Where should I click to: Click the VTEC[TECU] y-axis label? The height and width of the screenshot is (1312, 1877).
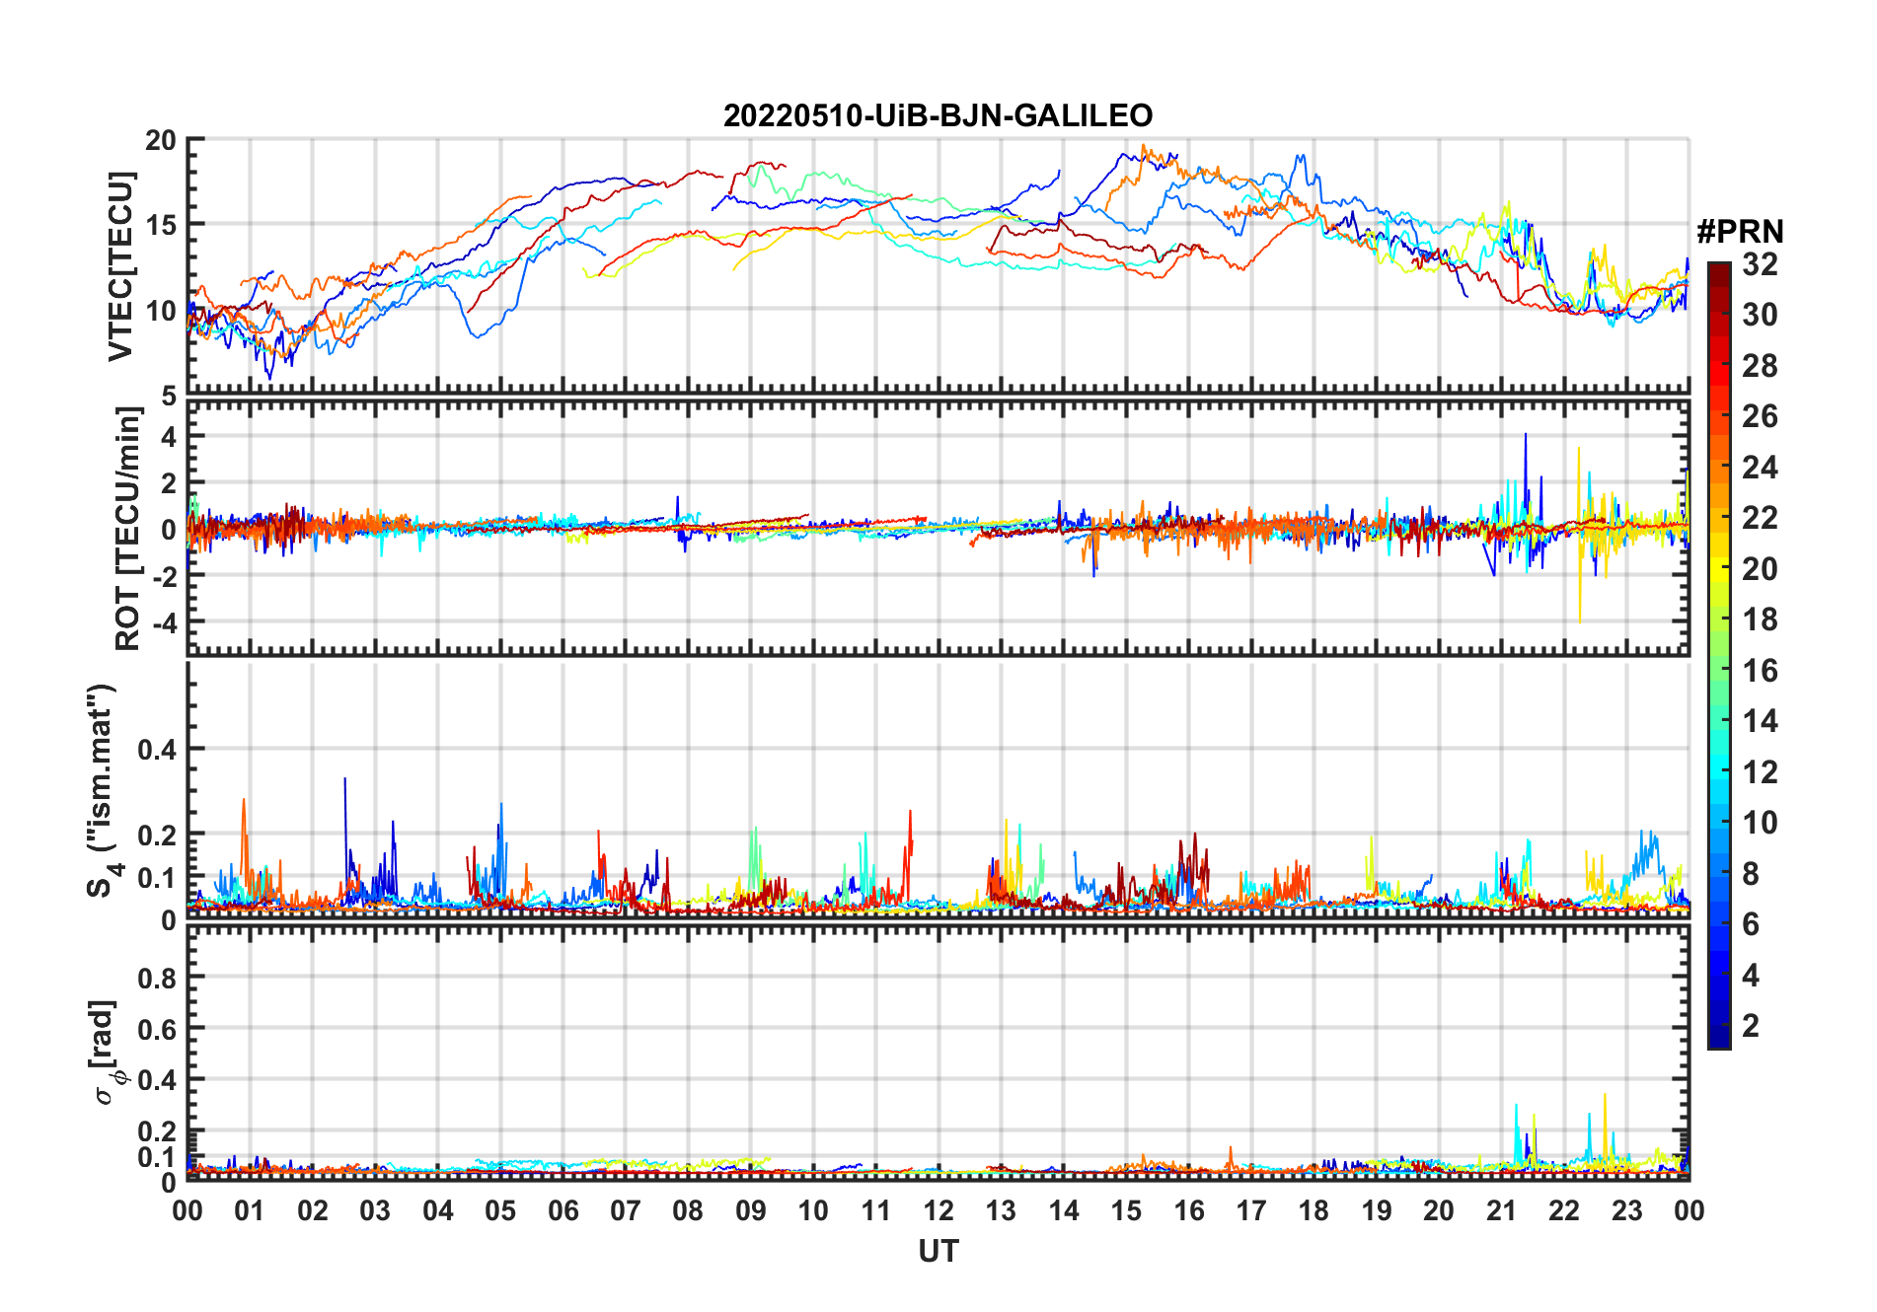120,266
